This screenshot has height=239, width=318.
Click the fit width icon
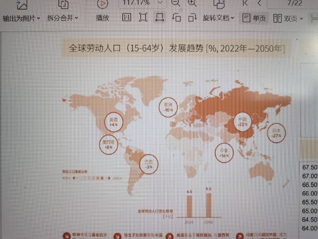[x=160, y=18]
